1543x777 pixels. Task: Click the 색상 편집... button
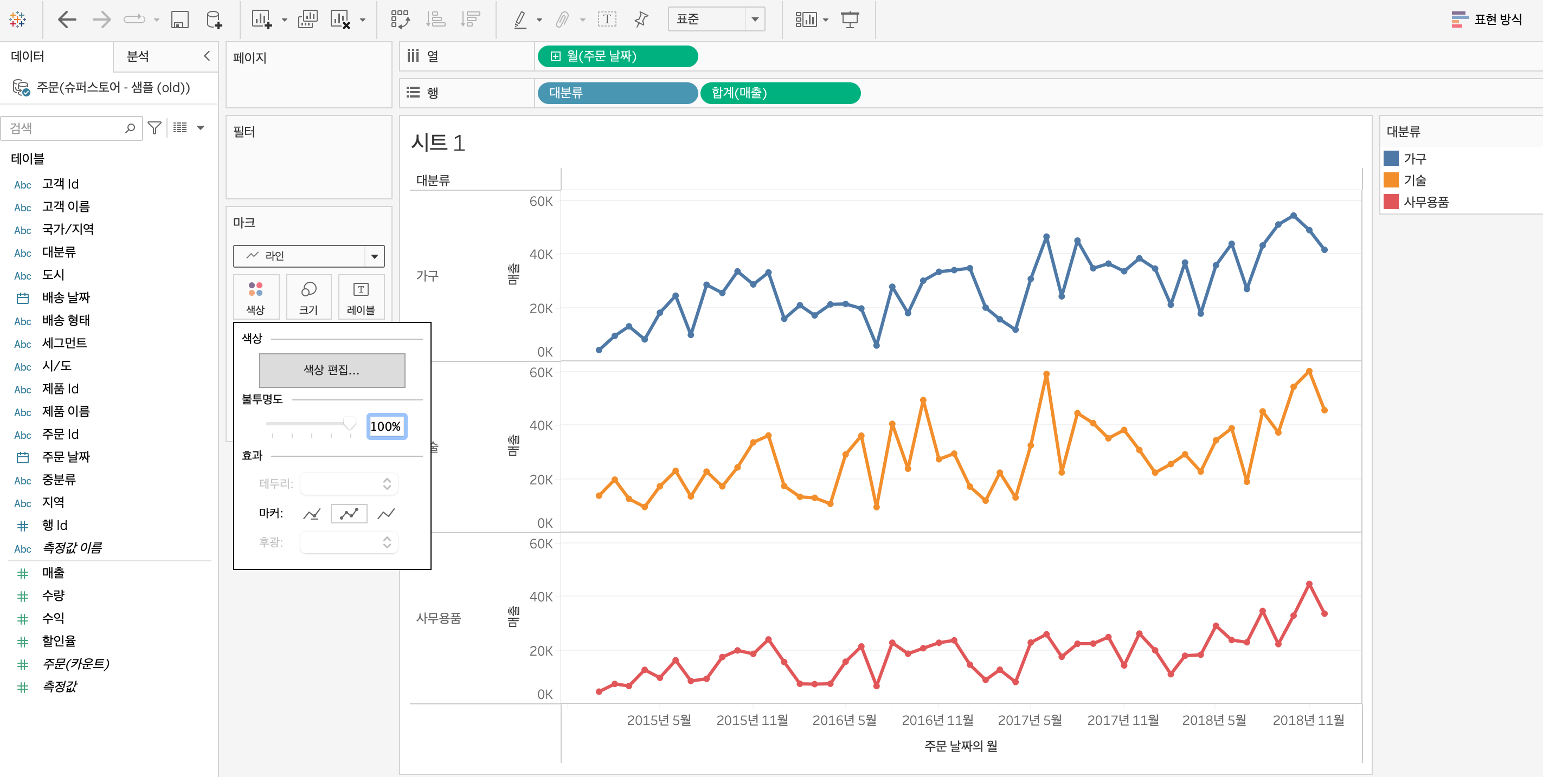point(332,371)
